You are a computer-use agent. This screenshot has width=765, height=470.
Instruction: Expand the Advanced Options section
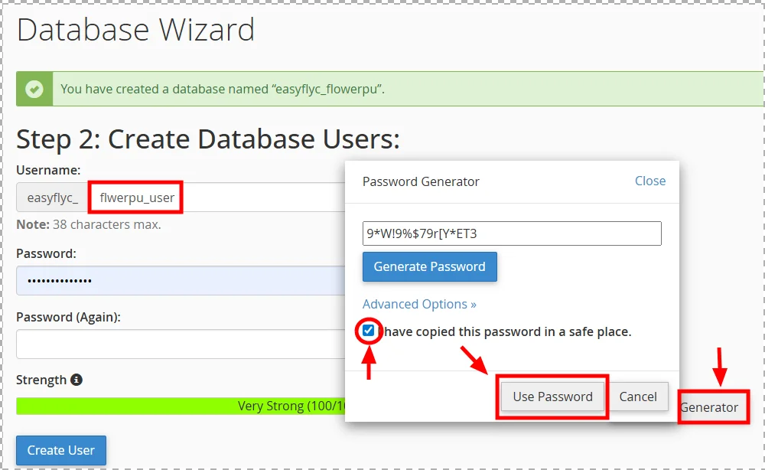419,304
